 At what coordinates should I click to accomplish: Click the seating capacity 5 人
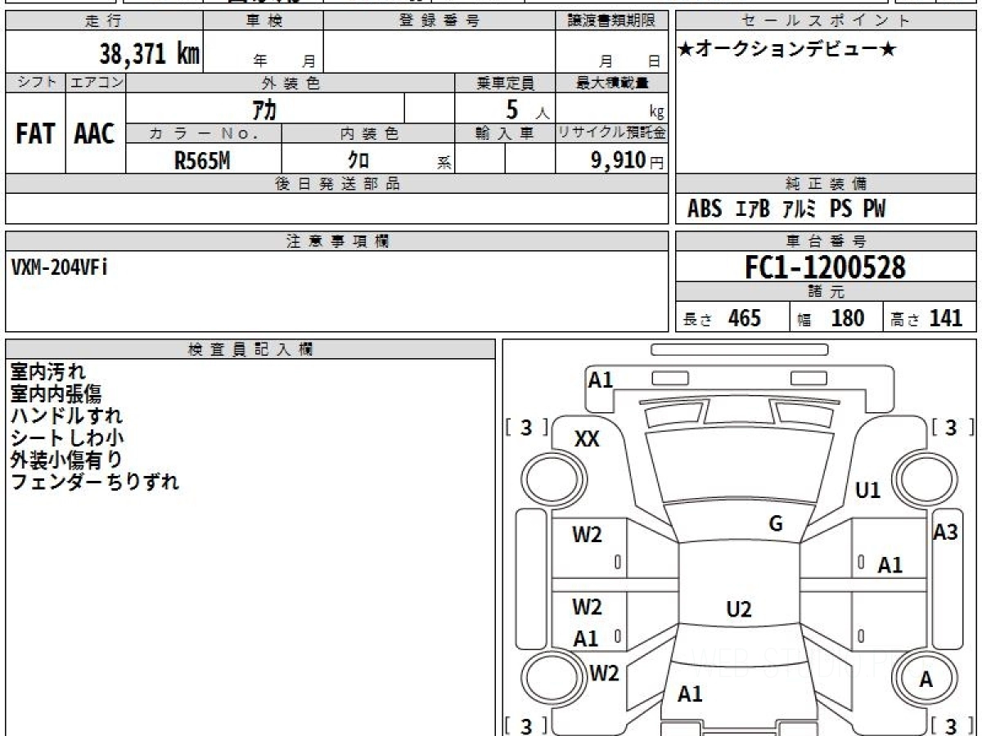(527, 110)
